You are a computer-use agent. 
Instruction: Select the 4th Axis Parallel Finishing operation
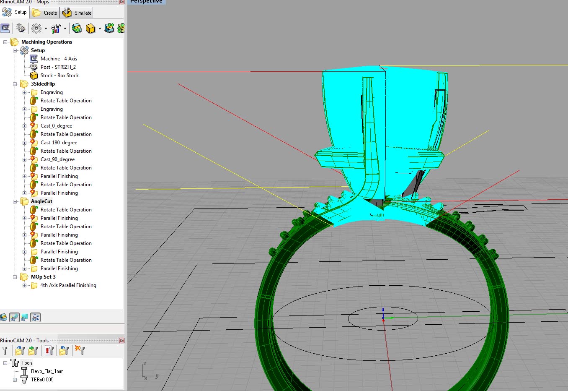(x=68, y=285)
